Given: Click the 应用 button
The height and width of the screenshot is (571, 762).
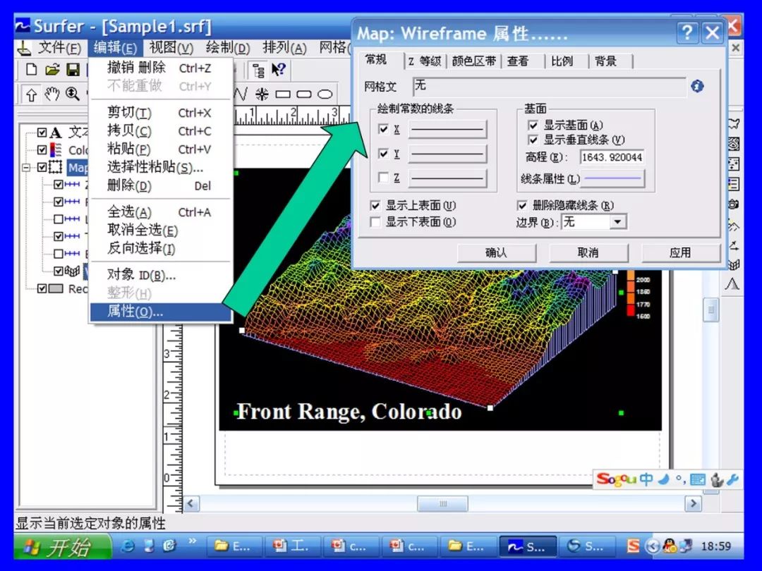Looking at the screenshot, I should pos(680,252).
